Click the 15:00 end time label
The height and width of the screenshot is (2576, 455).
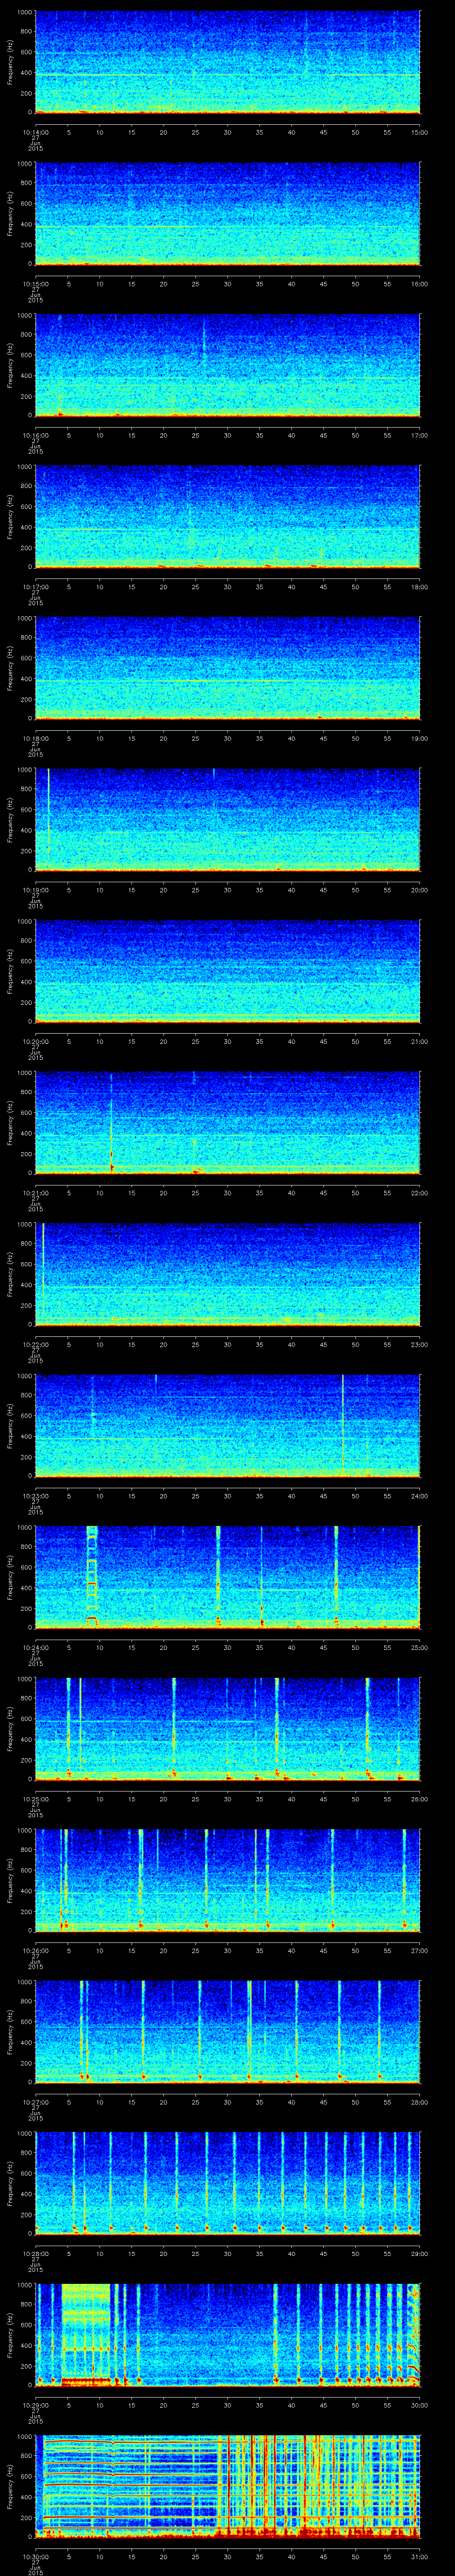coord(420,132)
